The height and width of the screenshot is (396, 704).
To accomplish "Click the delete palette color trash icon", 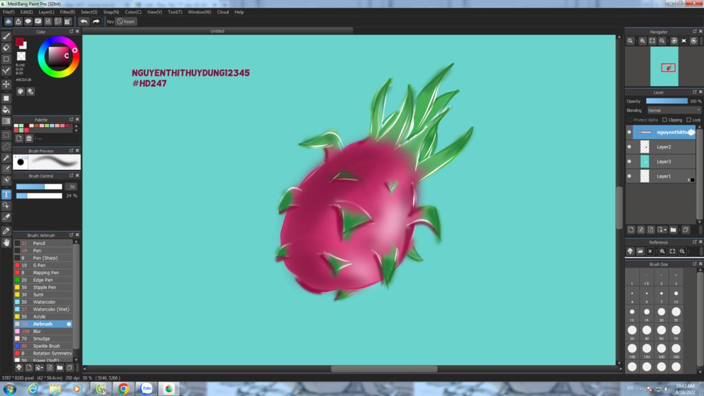I will [29, 138].
